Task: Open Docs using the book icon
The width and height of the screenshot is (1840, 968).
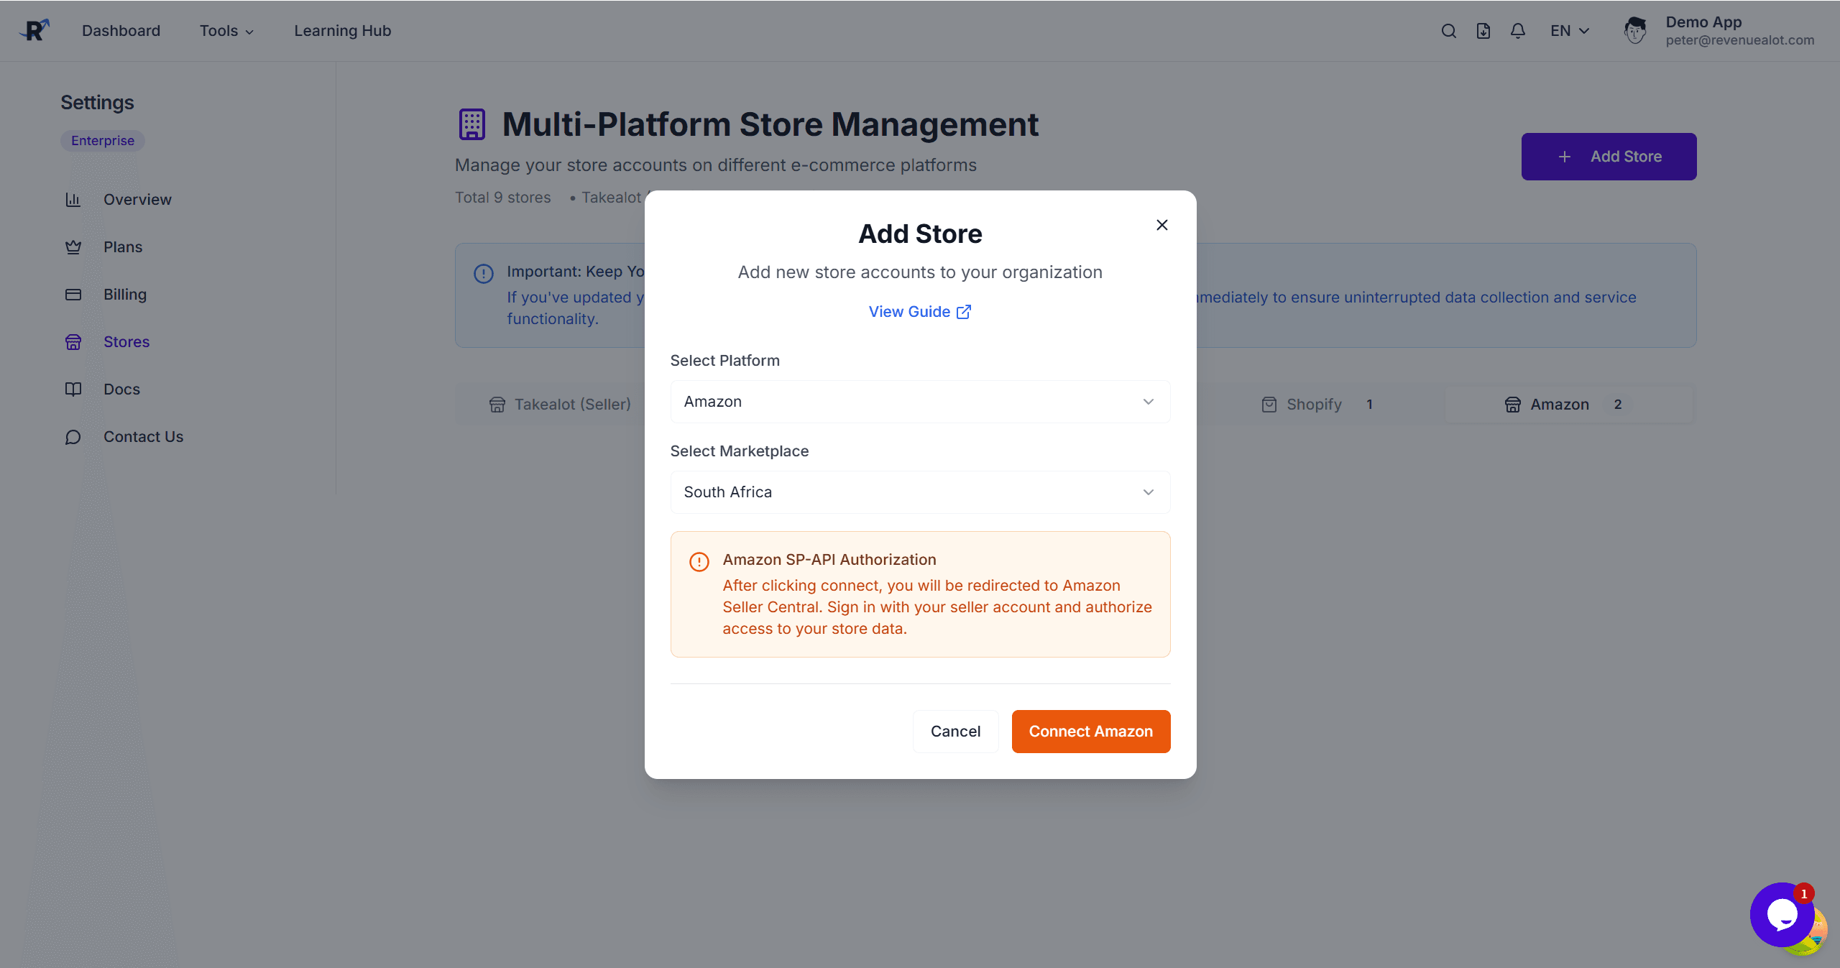Action: 74,389
